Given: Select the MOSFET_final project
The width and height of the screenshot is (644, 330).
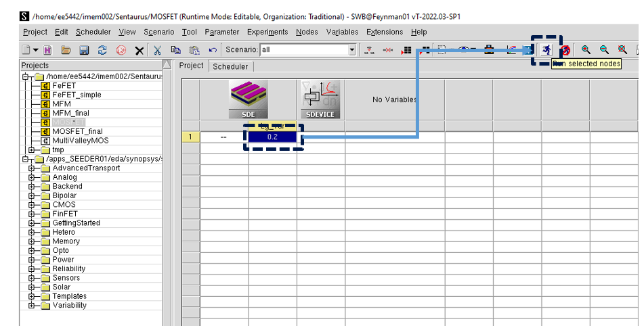Looking at the screenshot, I should click(x=77, y=131).
